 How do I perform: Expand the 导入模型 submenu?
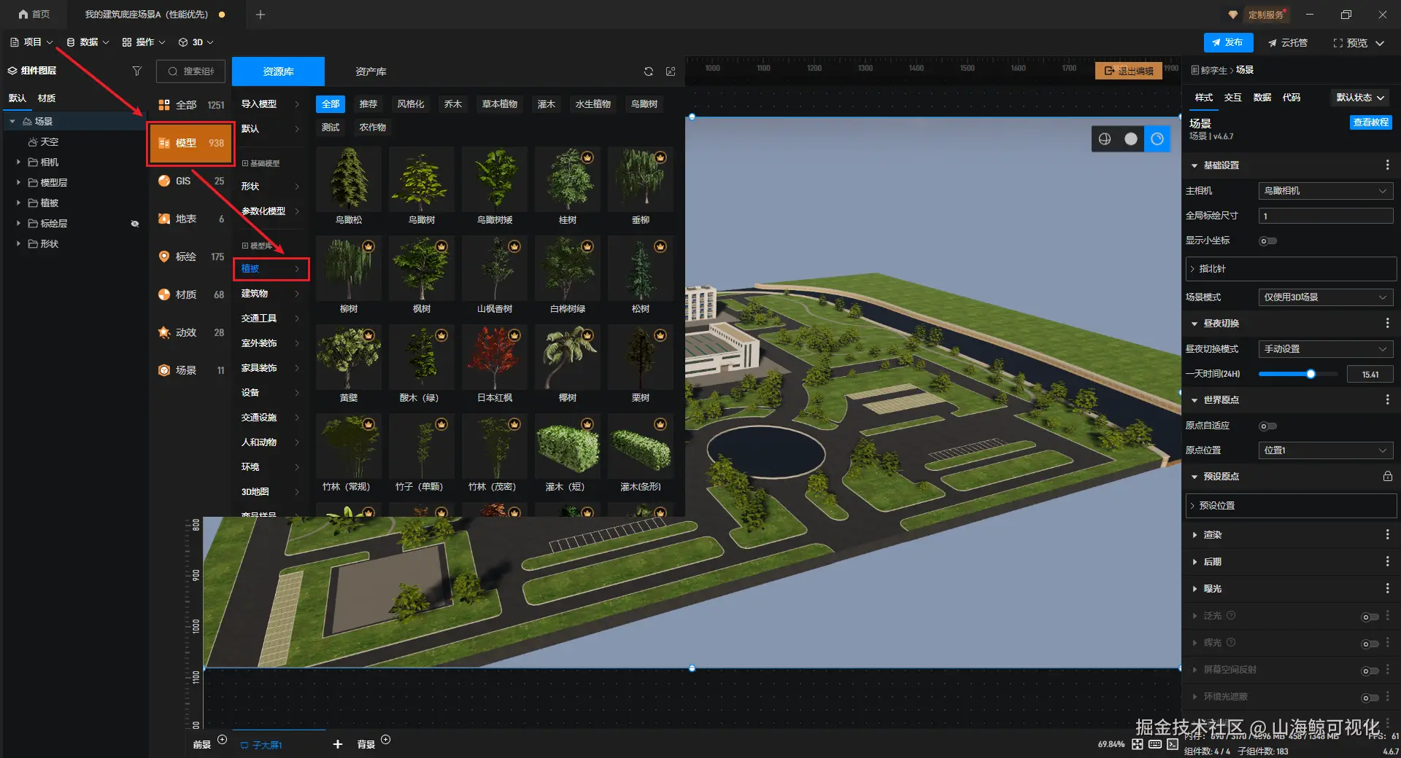(271, 104)
